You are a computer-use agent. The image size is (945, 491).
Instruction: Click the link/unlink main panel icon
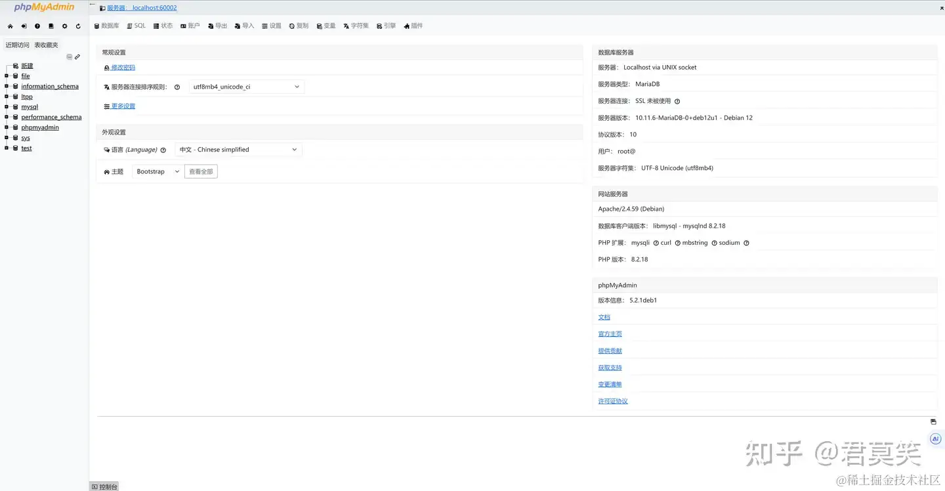click(x=77, y=57)
